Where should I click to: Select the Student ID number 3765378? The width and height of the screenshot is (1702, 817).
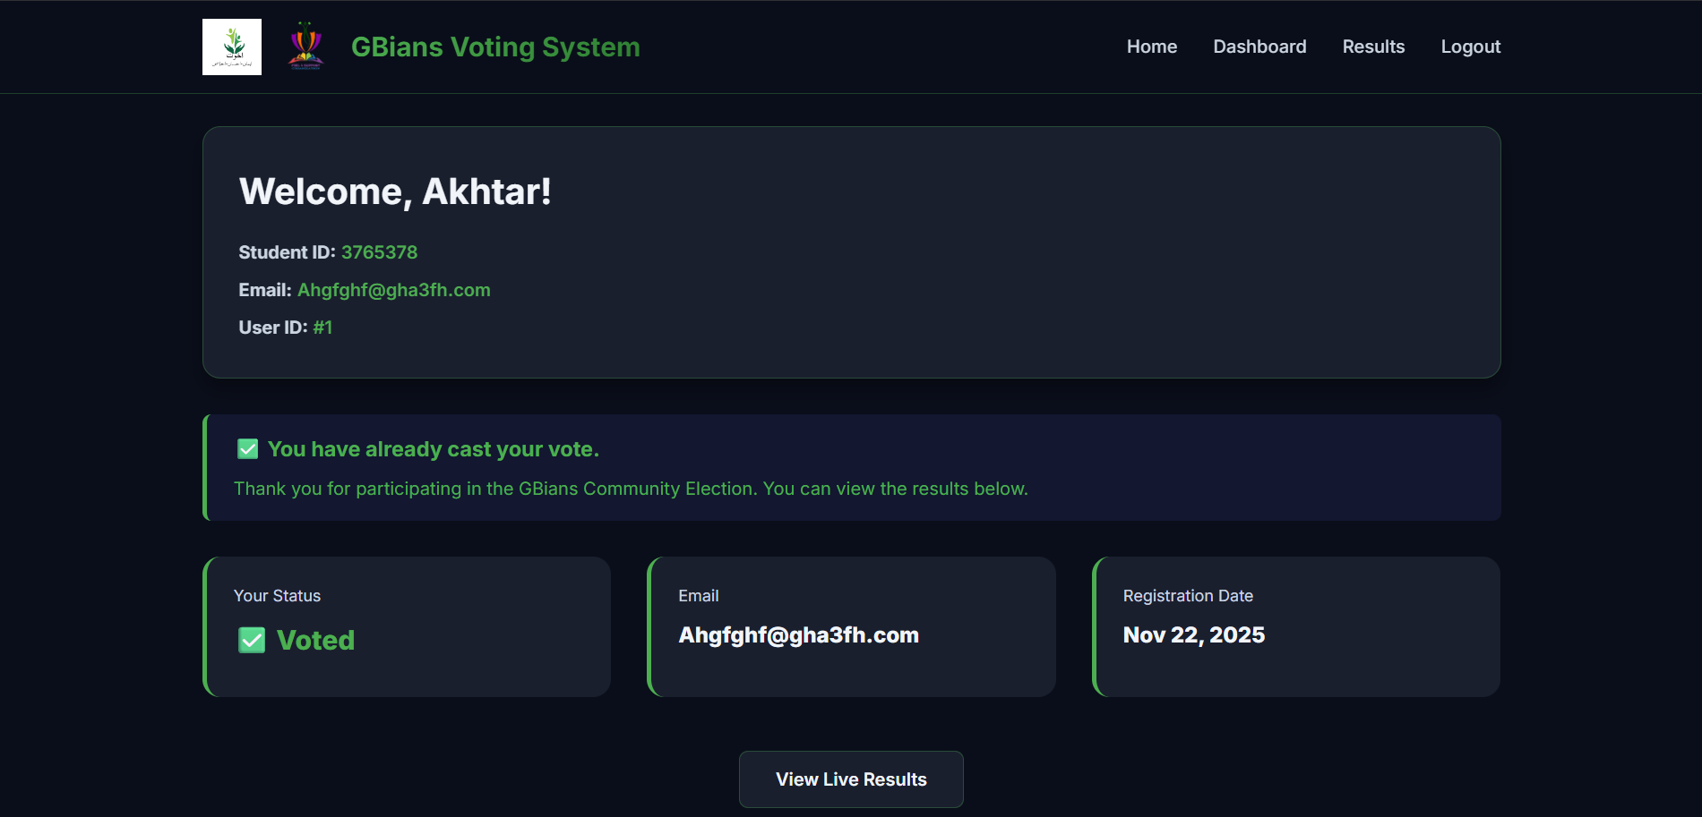[379, 252]
